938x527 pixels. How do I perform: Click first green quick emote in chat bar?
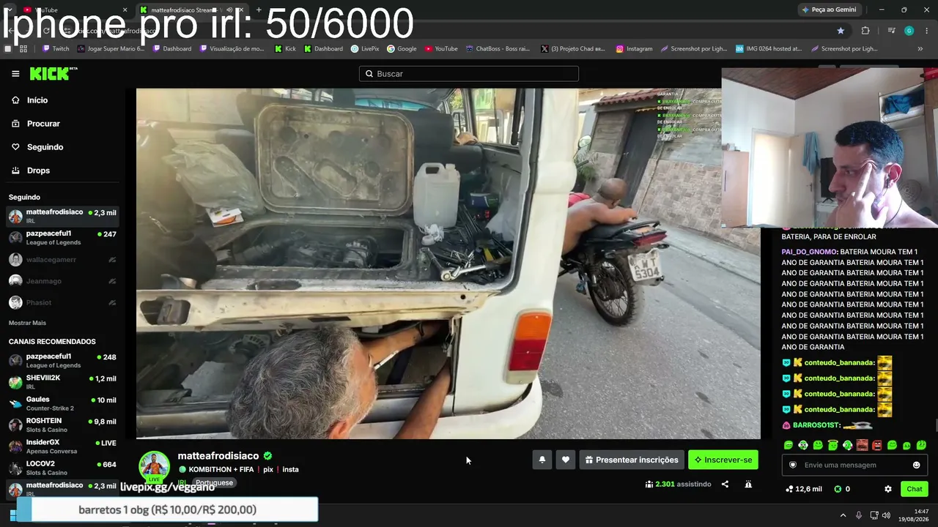pyautogui.click(x=789, y=445)
